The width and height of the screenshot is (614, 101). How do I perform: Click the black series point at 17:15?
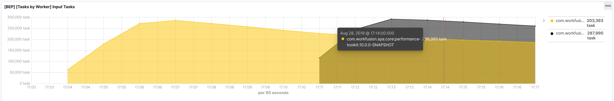coord(463,22)
